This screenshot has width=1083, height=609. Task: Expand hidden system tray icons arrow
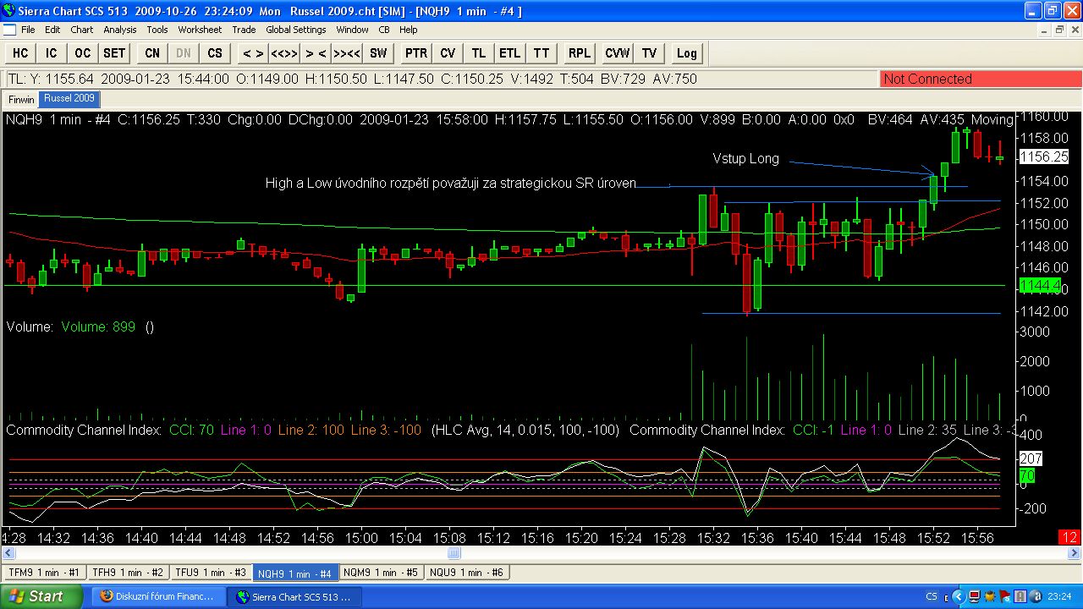[x=957, y=596]
